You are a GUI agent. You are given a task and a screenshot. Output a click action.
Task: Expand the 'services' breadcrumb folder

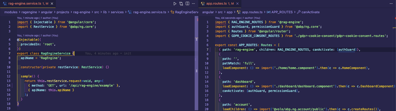pos(117,12)
